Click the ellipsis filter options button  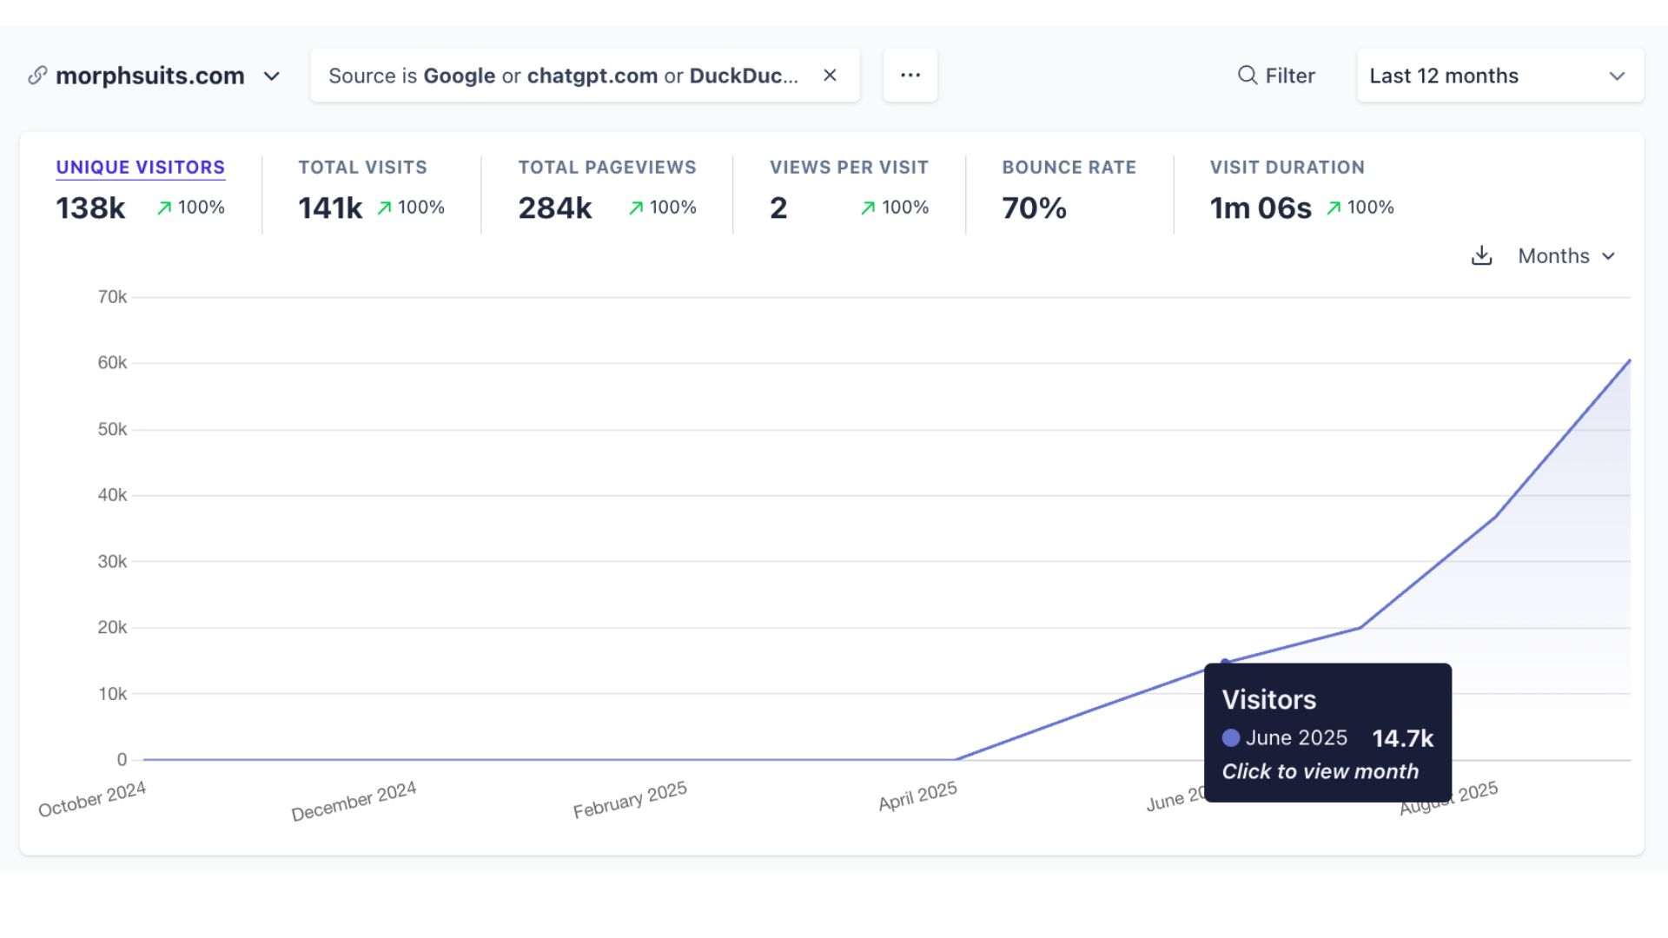[910, 75]
